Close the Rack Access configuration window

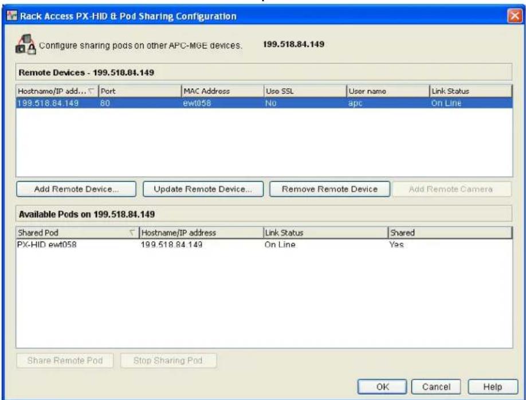point(515,16)
